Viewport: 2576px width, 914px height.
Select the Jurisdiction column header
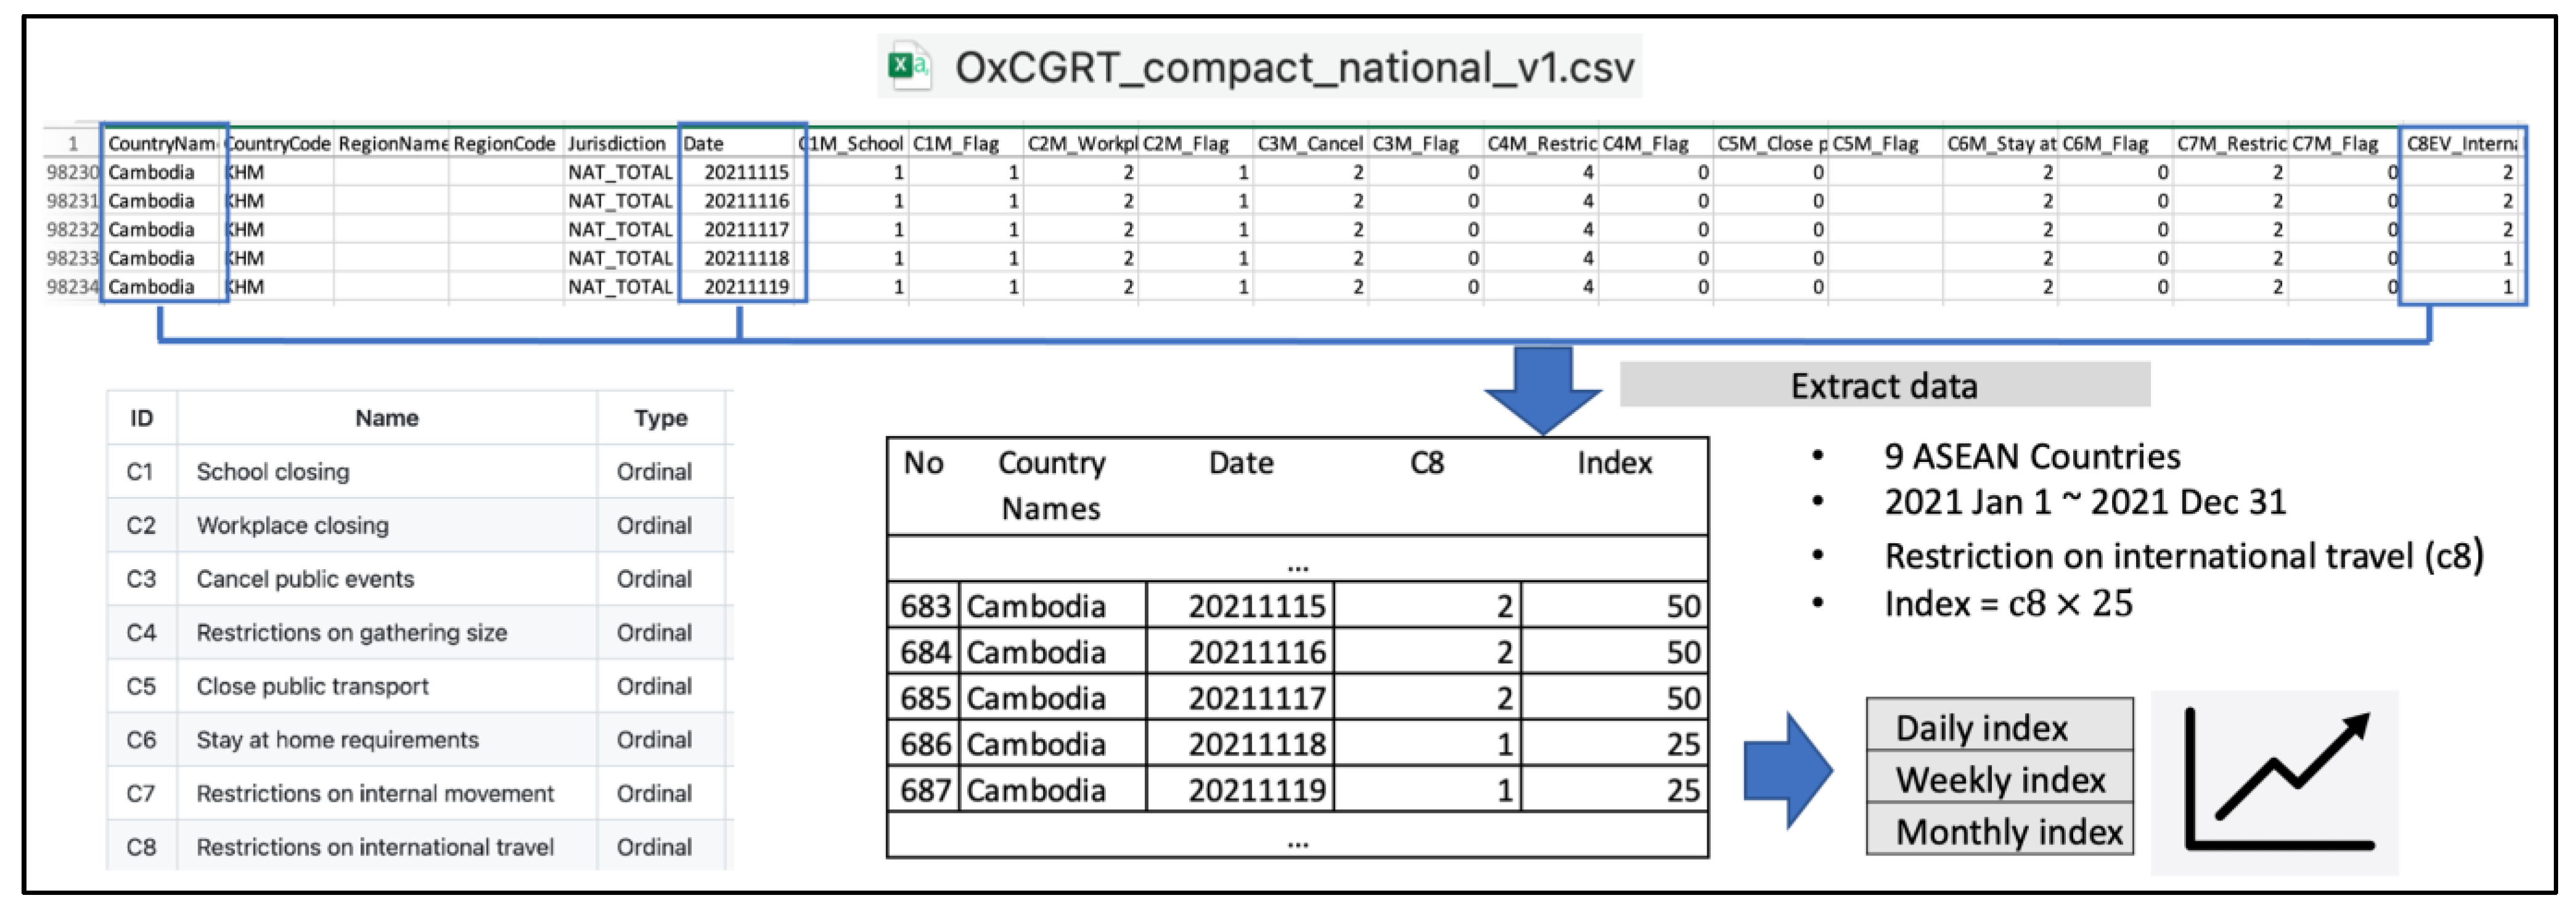(616, 143)
